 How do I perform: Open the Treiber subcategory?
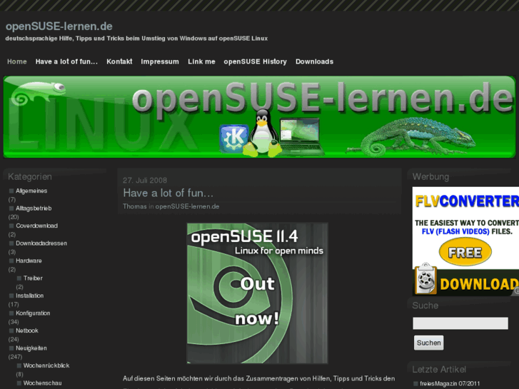point(33,278)
